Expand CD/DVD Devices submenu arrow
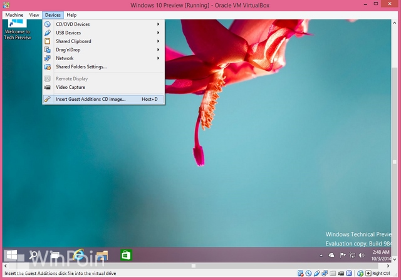The height and width of the screenshot is (280, 401). click(159, 24)
